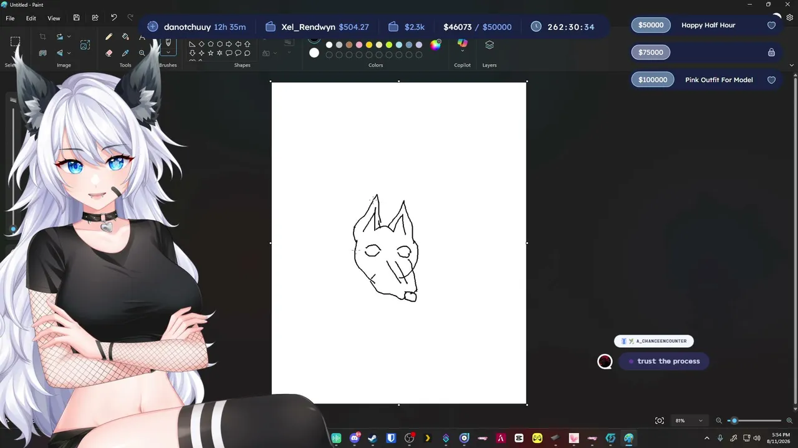Click the 'trust the process' chat message
Viewport: 798px width, 448px height.
tap(664, 362)
